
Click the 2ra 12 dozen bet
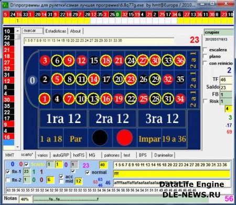pos(112,119)
